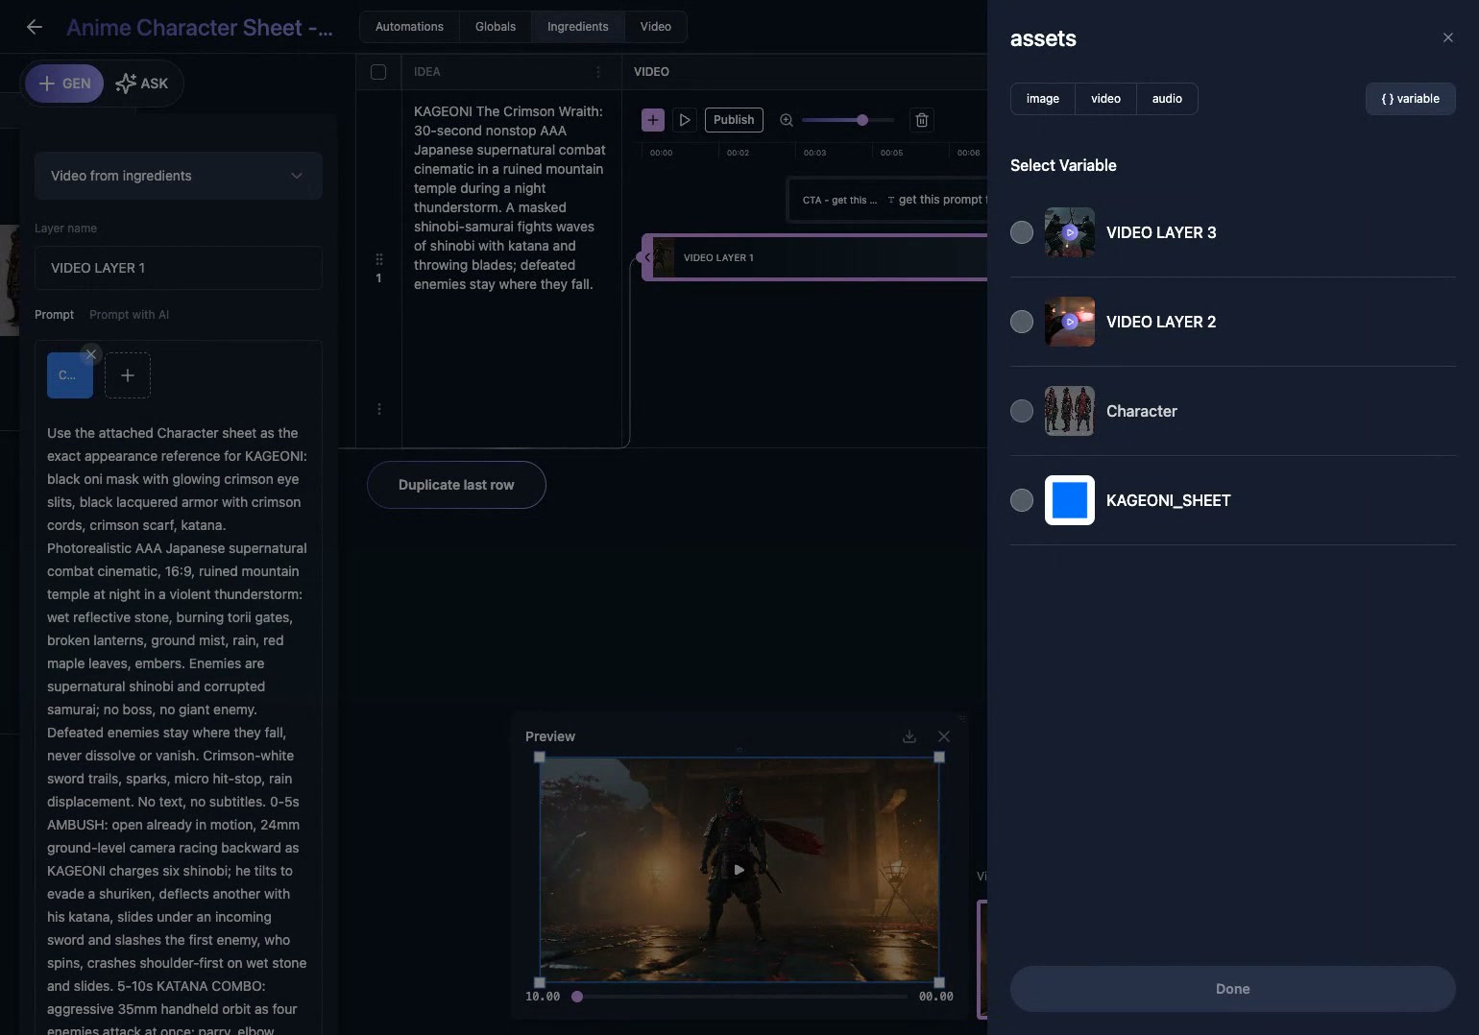
Task: Show image assets
Action: pyautogui.click(x=1043, y=99)
